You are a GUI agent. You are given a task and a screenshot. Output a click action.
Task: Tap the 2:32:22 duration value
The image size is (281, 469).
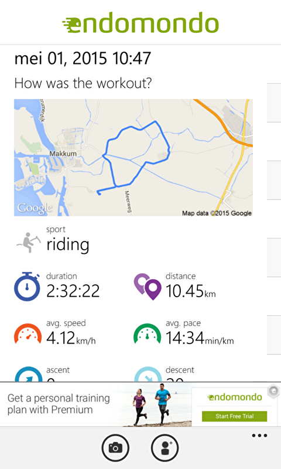pyautogui.click(x=73, y=291)
